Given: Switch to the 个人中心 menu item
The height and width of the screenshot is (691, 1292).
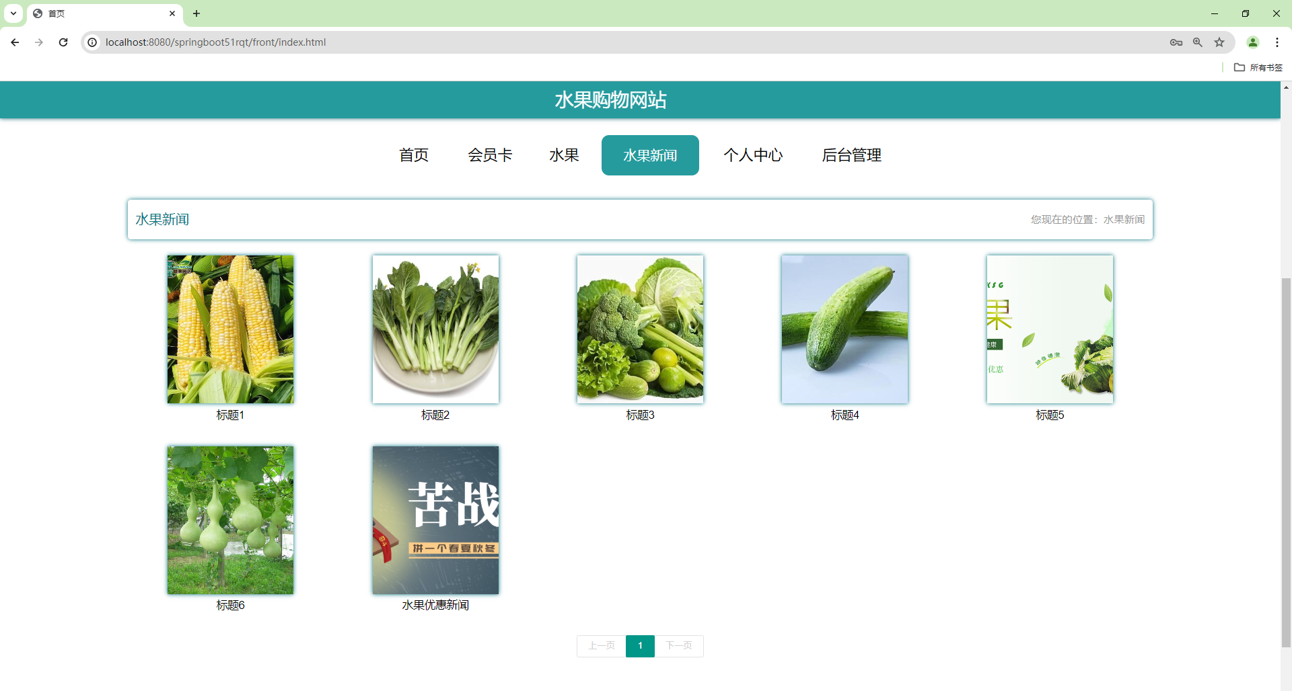Looking at the screenshot, I should [x=754, y=155].
